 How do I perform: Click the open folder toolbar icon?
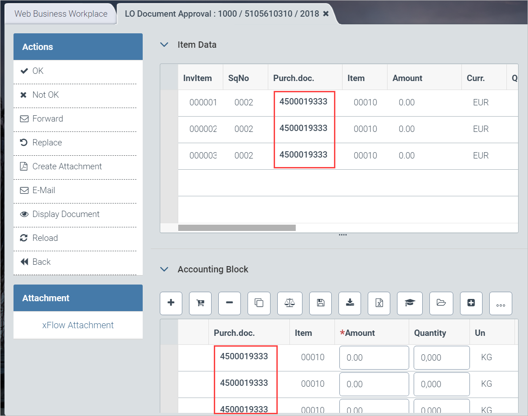[441, 303]
